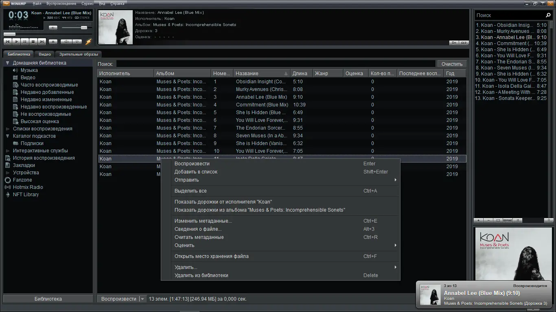Click the album cover thumbnail in the info panel
The image size is (556, 312).
(116, 27)
